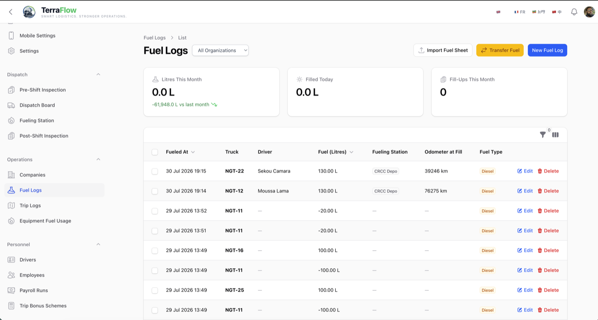Switch language to French FR
This screenshot has height=320, width=598.
point(520,12)
